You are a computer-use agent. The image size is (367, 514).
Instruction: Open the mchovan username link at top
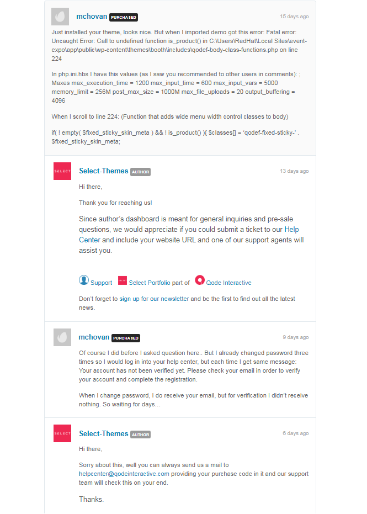coord(92,17)
